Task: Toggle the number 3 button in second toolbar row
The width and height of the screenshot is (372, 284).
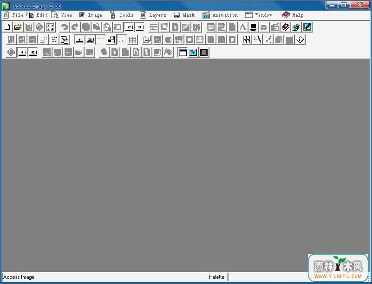Action: click(90, 40)
